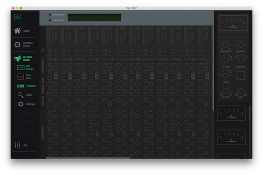Toggle the Transport bar in sidebar
Viewport: 263px width, 174px height.
pyautogui.click(x=26, y=86)
